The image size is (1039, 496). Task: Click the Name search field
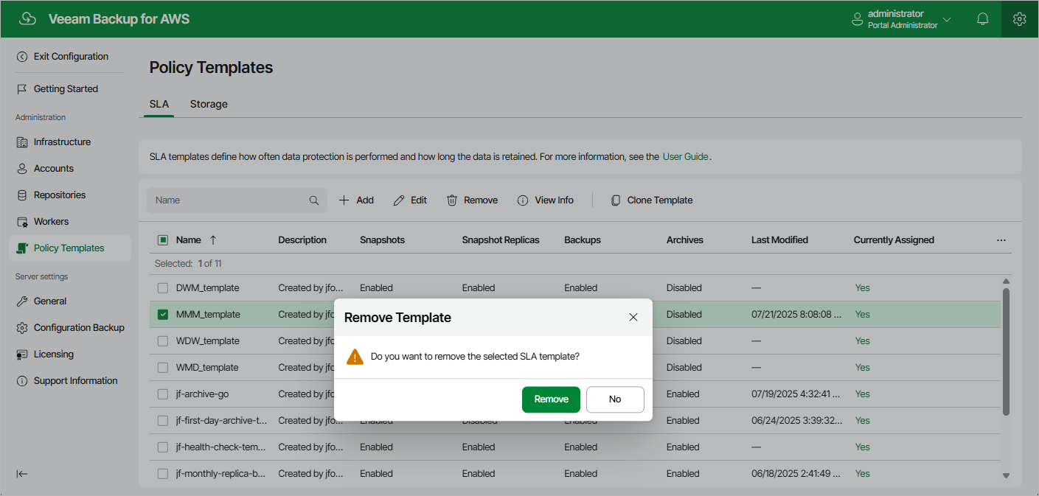229,200
